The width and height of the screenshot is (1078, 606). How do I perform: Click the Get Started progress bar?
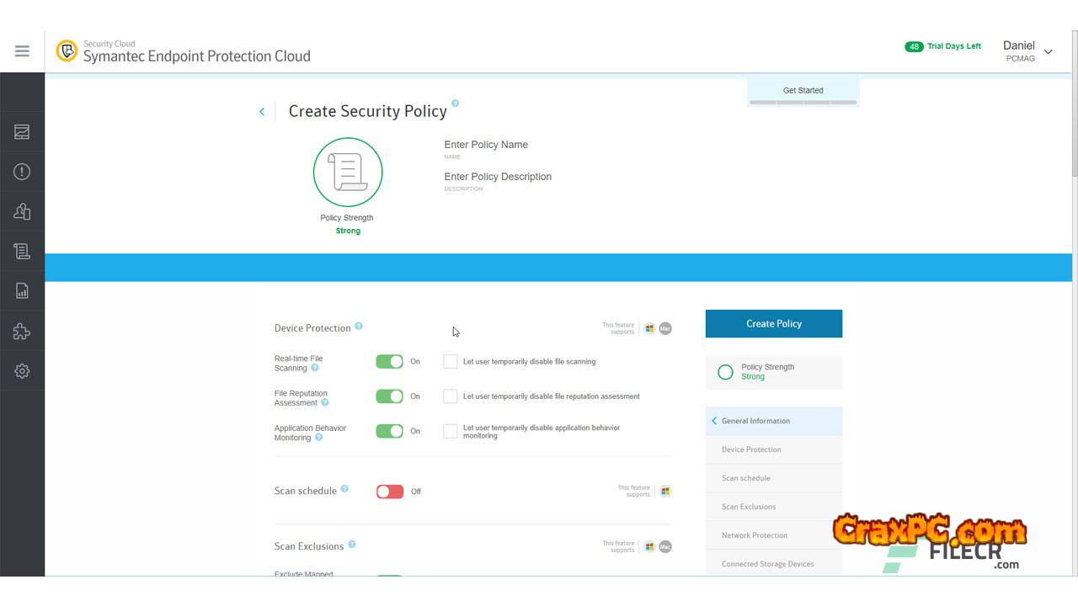pos(803,102)
